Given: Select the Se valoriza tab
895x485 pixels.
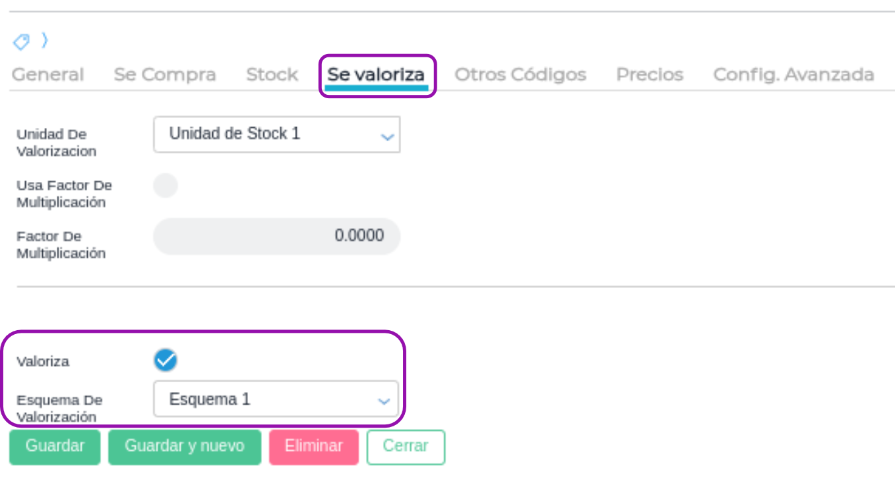Looking at the screenshot, I should pyautogui.click(x=376, y=75).
